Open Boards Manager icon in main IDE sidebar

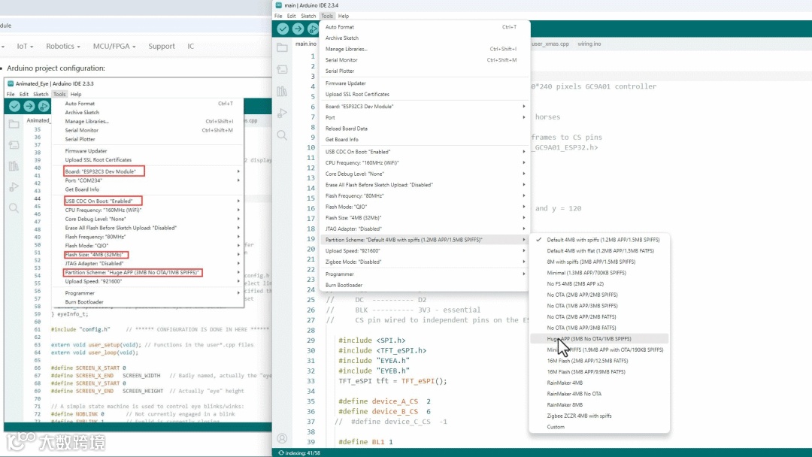[282, 69]
